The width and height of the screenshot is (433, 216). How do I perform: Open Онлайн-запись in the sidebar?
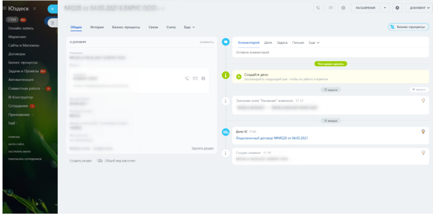[21, 28]
